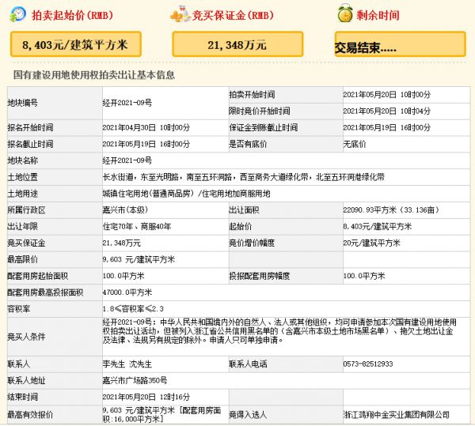Select the 竞买人条件 label
475x426 pixels.
27,337
